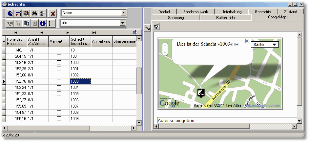Click the map panel's horizontal scrollbar thumb
310x143 pixels.
[204, 126]
